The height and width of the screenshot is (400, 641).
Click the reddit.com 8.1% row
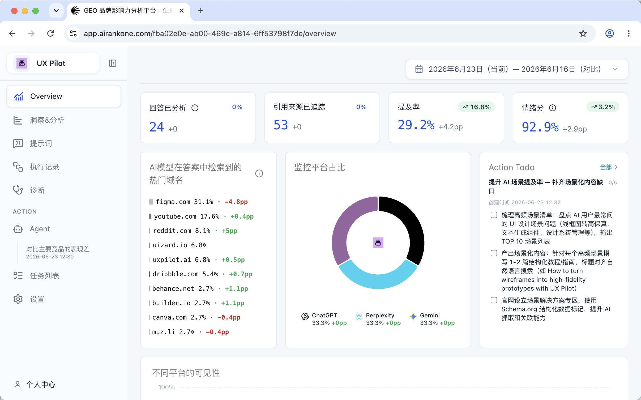click(193, 231)
